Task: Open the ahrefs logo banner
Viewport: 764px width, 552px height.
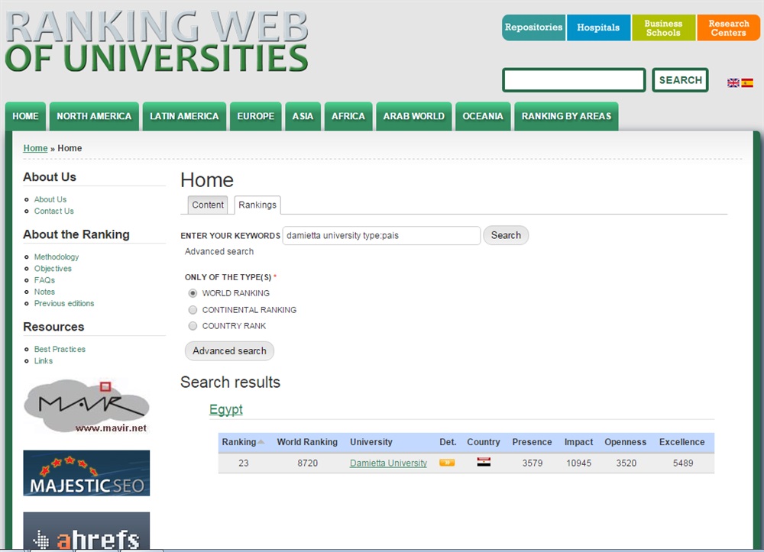Action: tap(86, 532)
